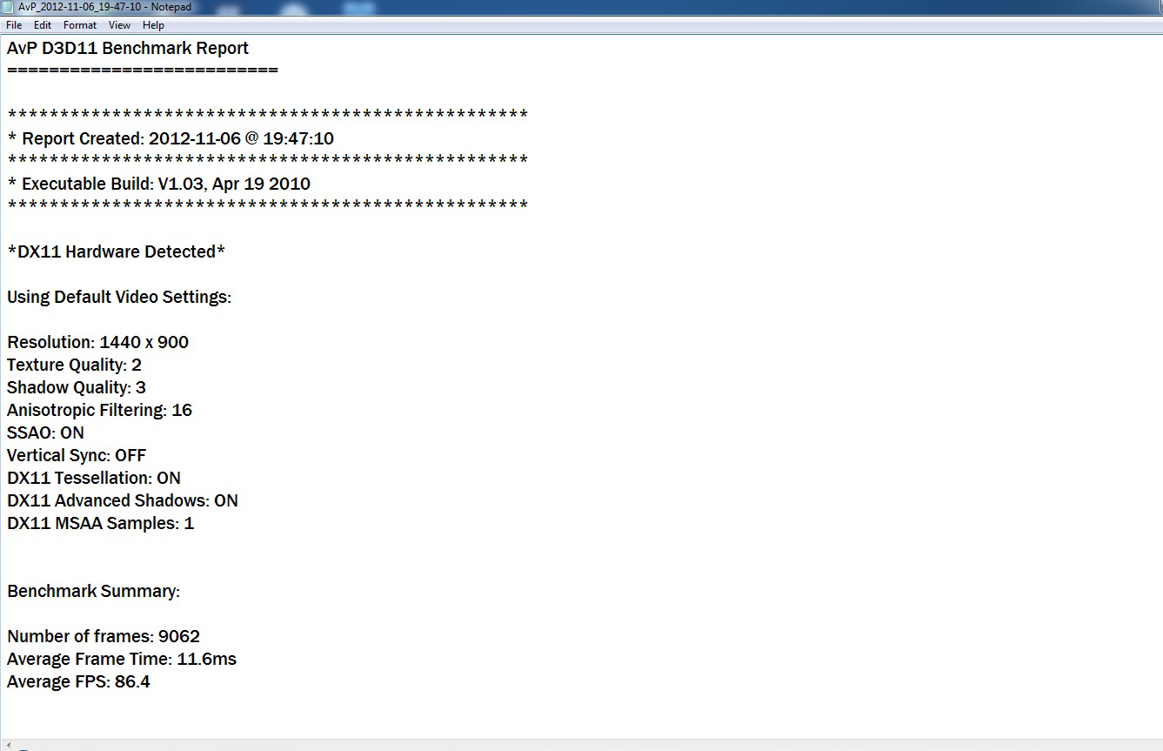Place cursor on Report Created line
The width and height of the screenshot is (1163, 751).
[x=170, y=138]
